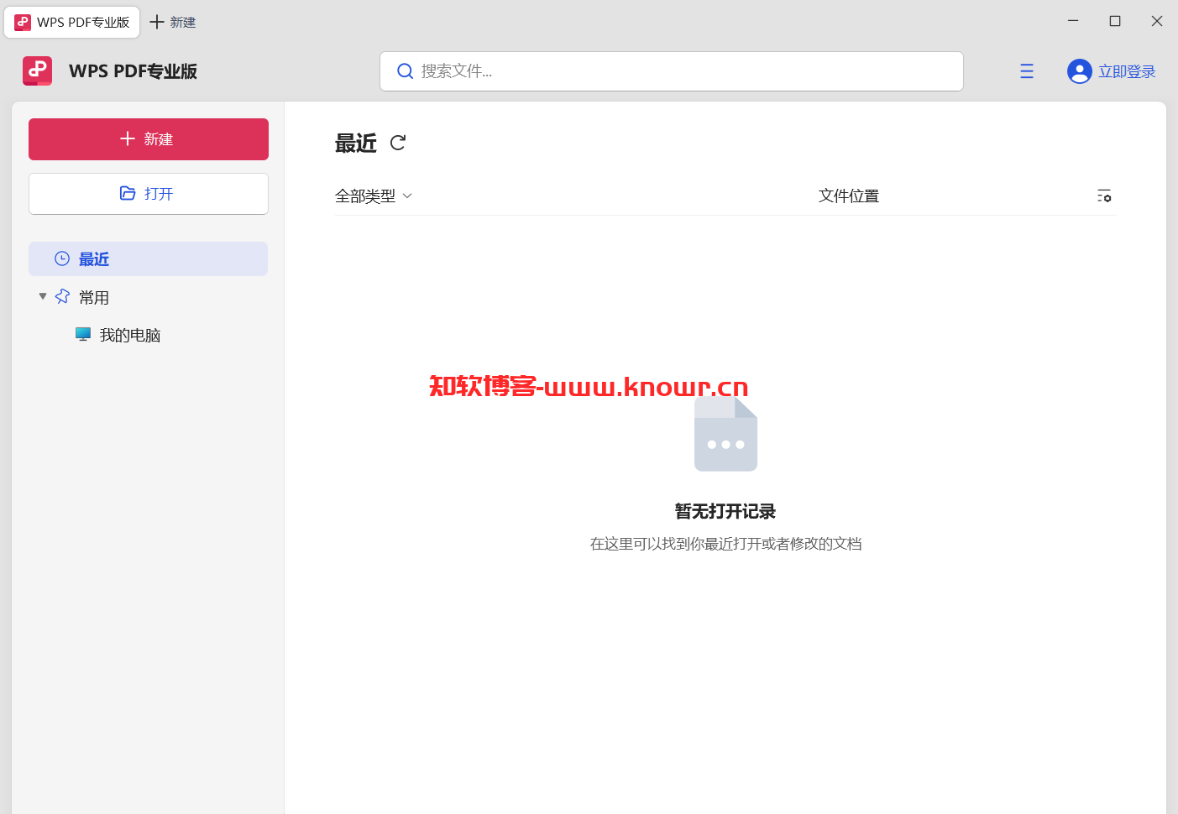Minimize the window

[1073, 21]
